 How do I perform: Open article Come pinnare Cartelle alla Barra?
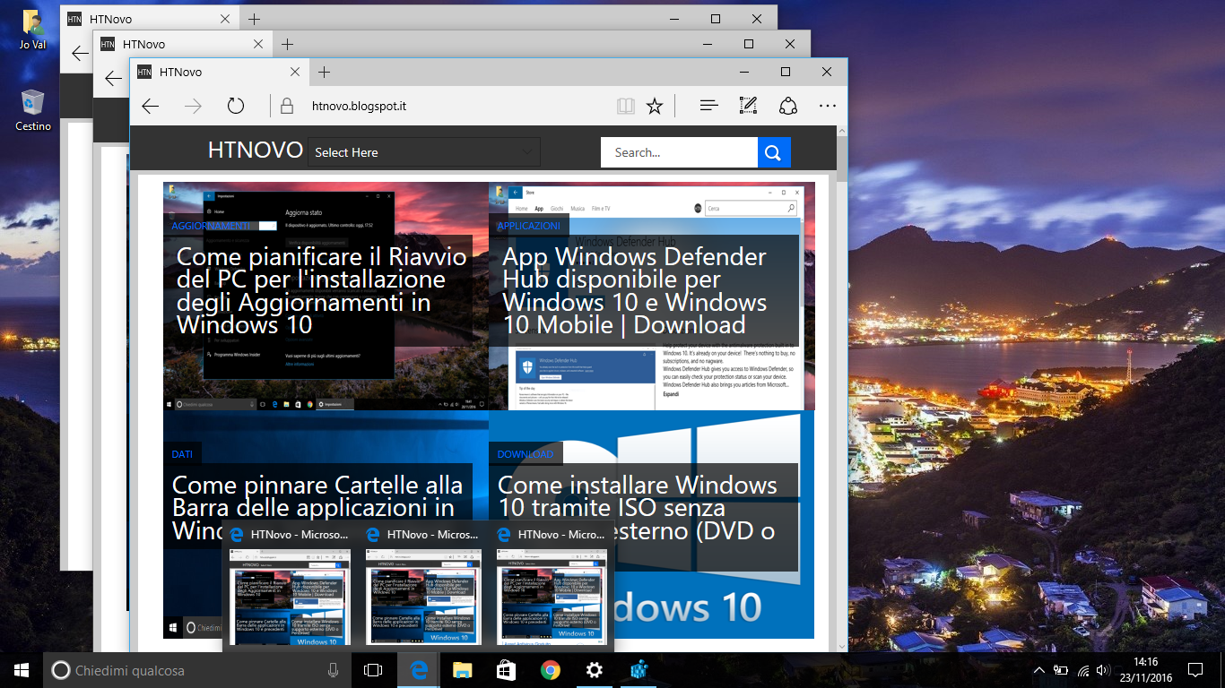(x=317, y=508)
